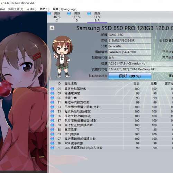Screen dimensions: 173x173
Task: Open the 說明(H) help menu
Action: point(45,9)
